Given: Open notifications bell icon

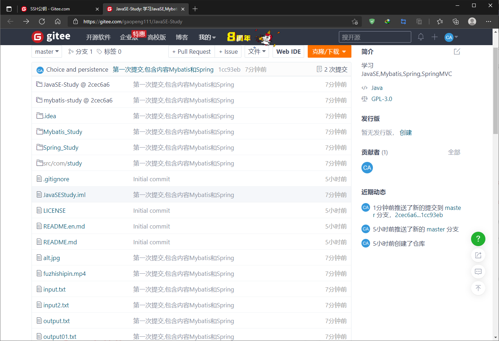Looking at the screenshot, I should [x=421, y=37].
